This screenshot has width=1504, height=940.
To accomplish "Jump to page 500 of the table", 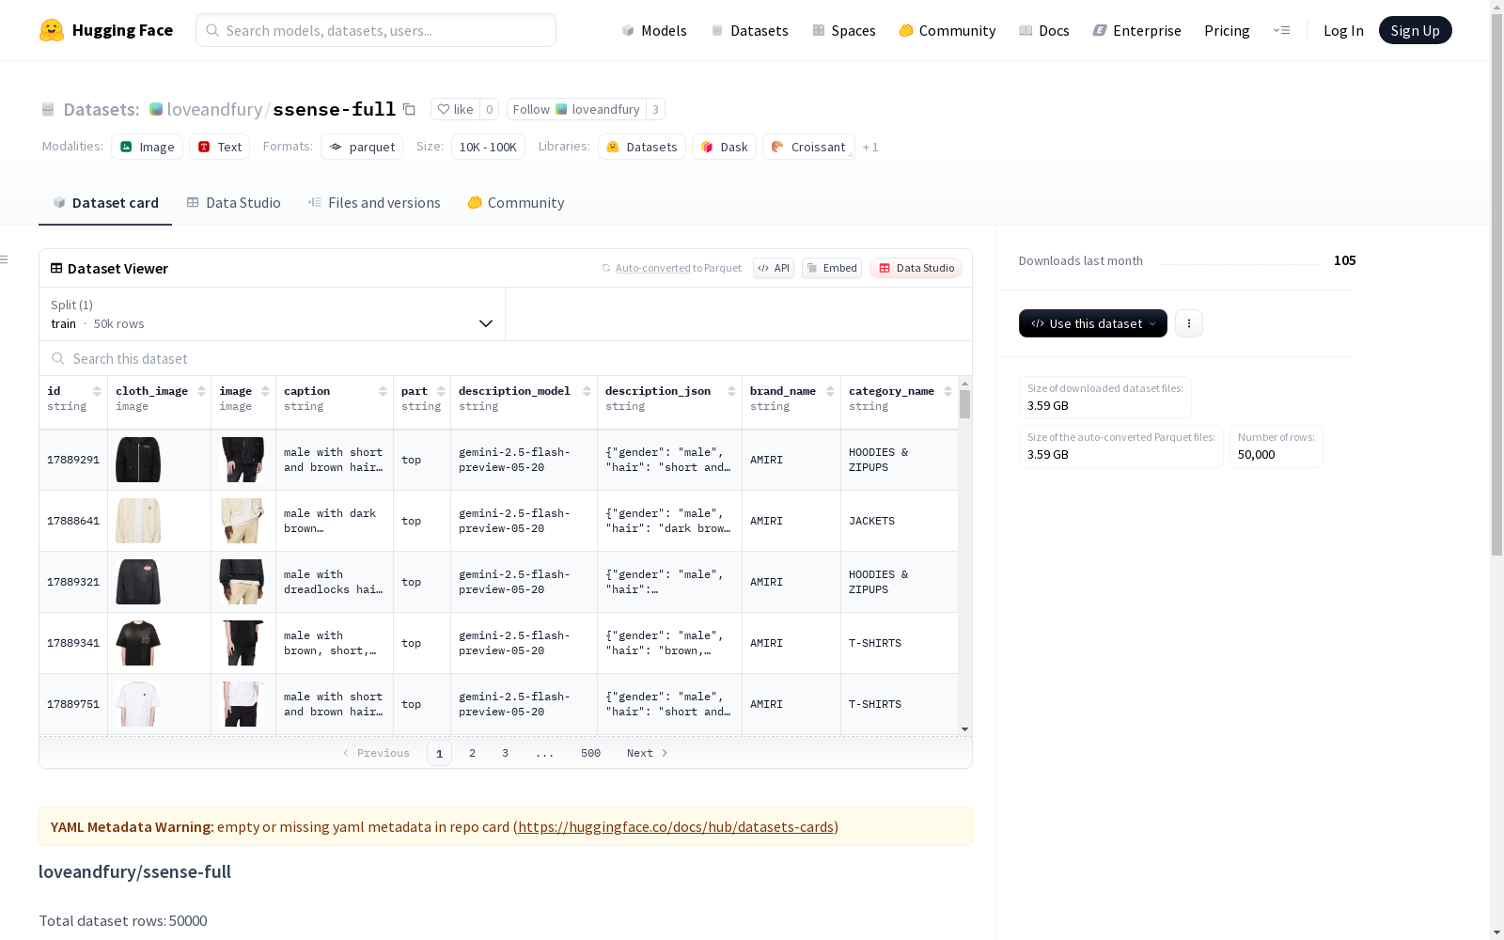I will click(590, 753).
